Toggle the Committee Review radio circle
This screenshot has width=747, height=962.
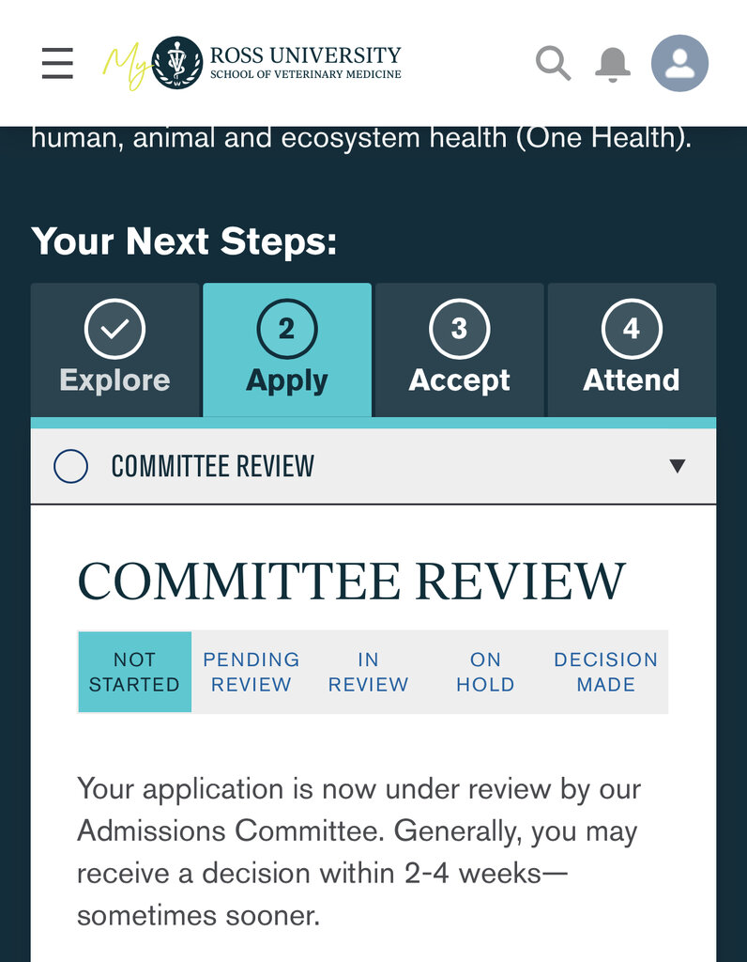click(x=71, y=466)
